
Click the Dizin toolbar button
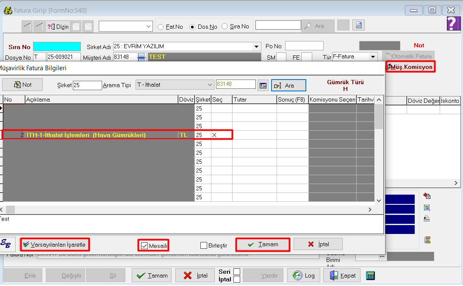pos(58,27)
